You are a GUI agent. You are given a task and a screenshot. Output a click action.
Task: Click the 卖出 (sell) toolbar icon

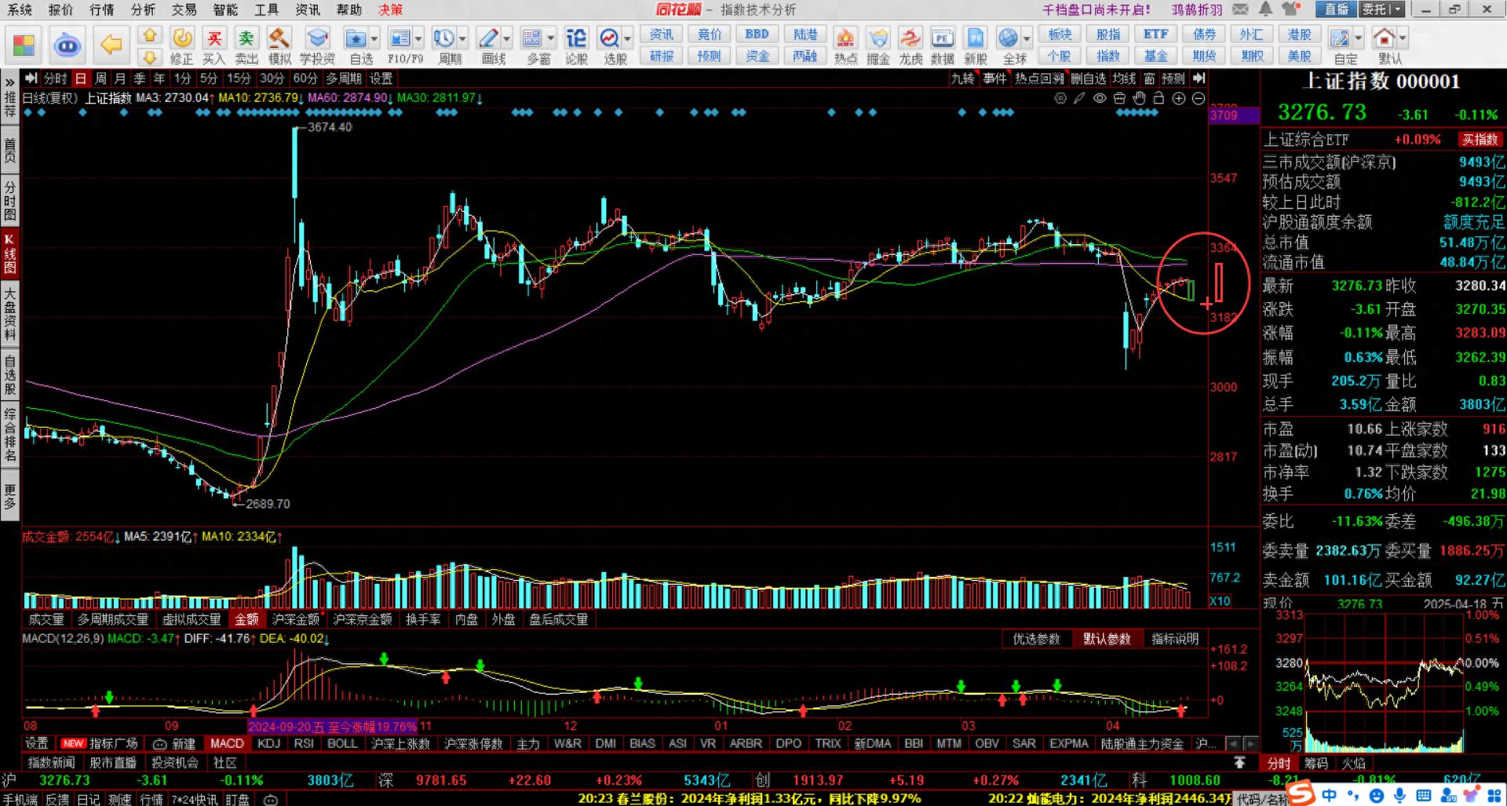point(246,46)
